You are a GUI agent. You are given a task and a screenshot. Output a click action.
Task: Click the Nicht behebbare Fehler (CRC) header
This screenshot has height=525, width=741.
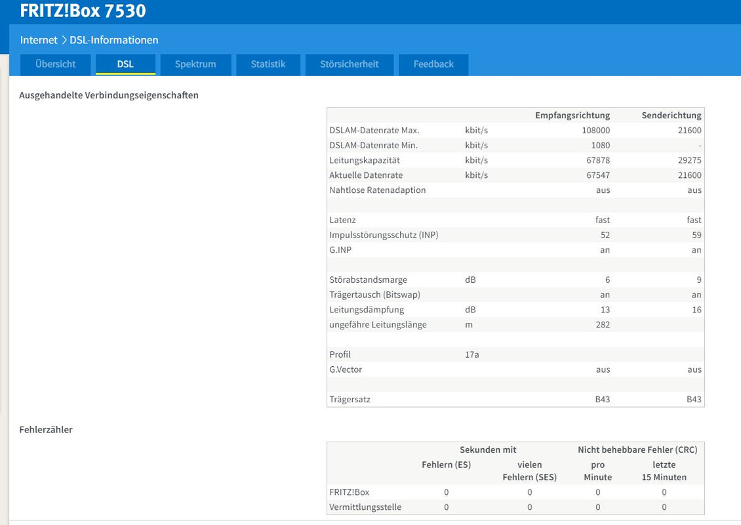coord(637,450)
